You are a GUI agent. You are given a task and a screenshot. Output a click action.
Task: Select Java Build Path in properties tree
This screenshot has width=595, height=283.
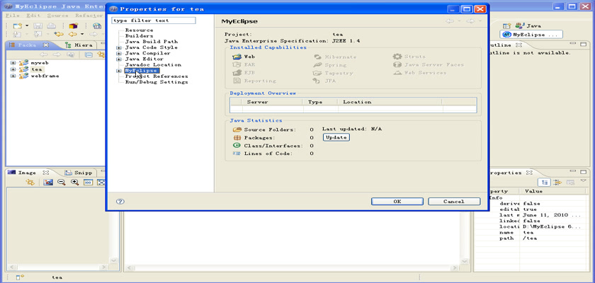click(152, 42)
